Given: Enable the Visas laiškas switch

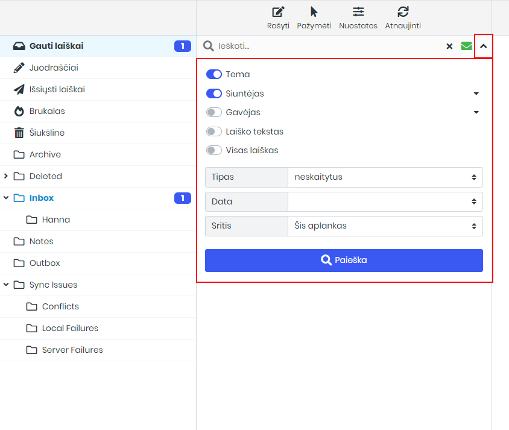Looking at the screenshot, I should 214,150.
